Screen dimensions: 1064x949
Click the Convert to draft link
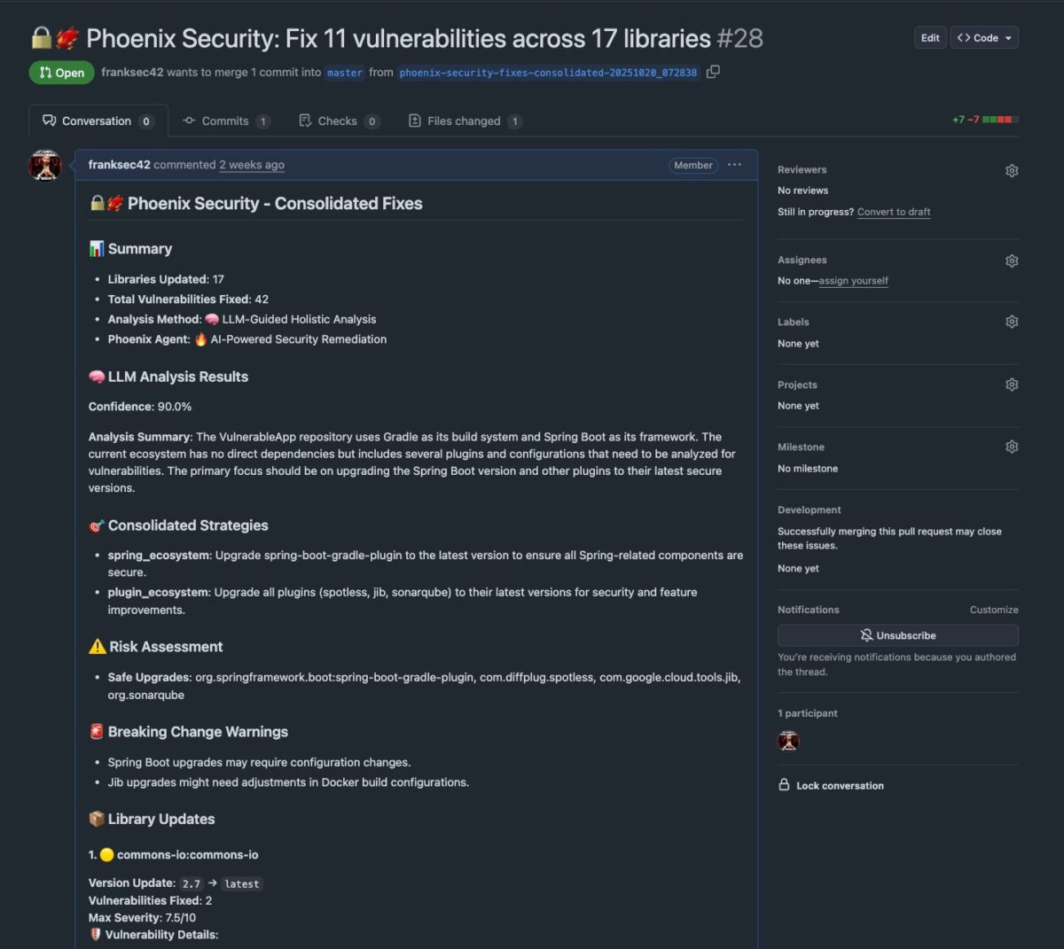[894, 212]
